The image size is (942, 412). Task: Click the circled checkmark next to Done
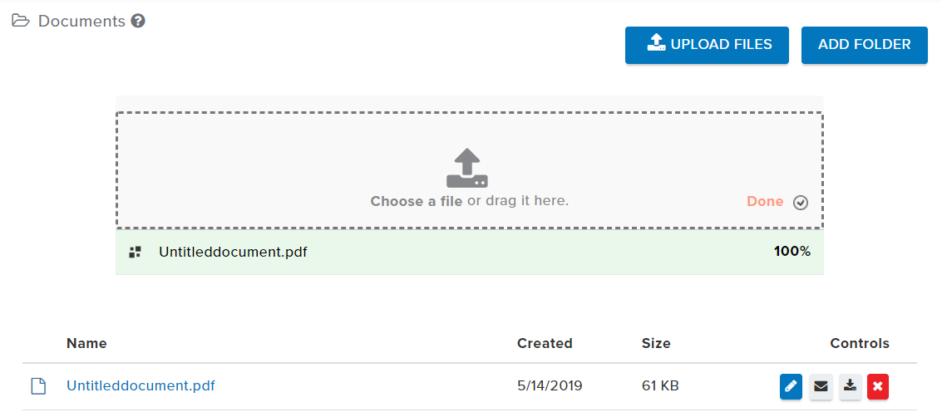pos(800,203)
